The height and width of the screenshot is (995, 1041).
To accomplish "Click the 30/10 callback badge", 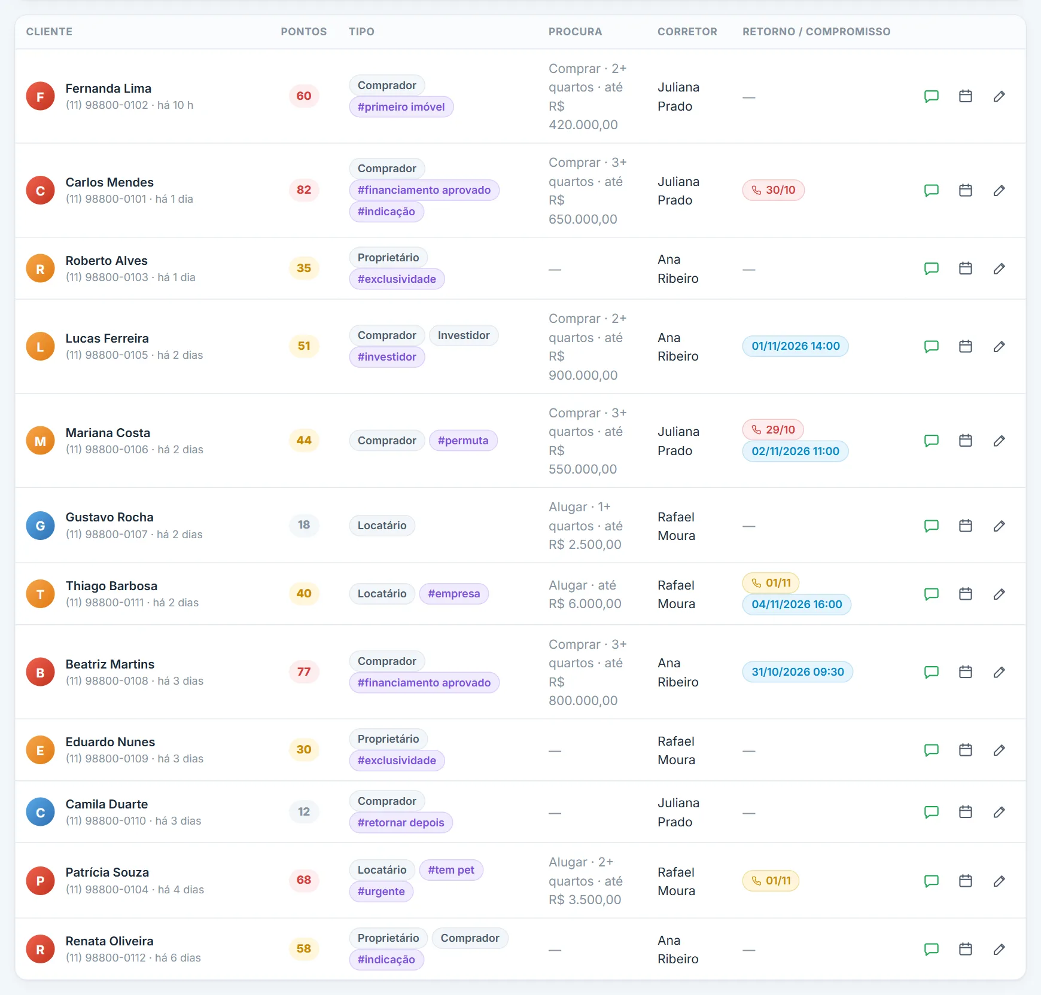I will pos(774,190).
